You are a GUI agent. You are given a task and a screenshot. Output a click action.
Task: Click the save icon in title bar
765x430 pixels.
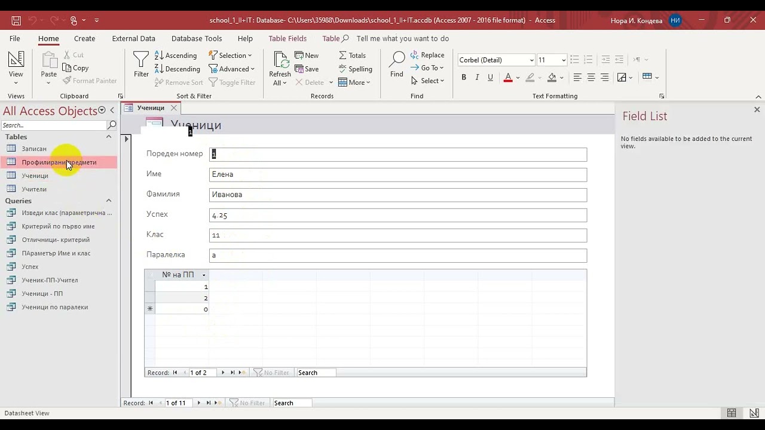click(16, 20)
